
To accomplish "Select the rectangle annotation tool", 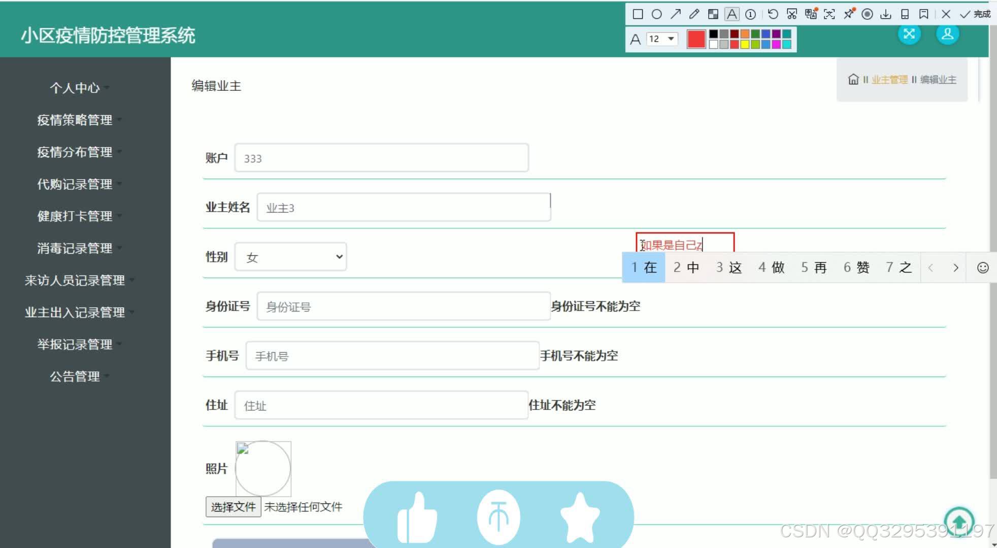I will [638, 14].
